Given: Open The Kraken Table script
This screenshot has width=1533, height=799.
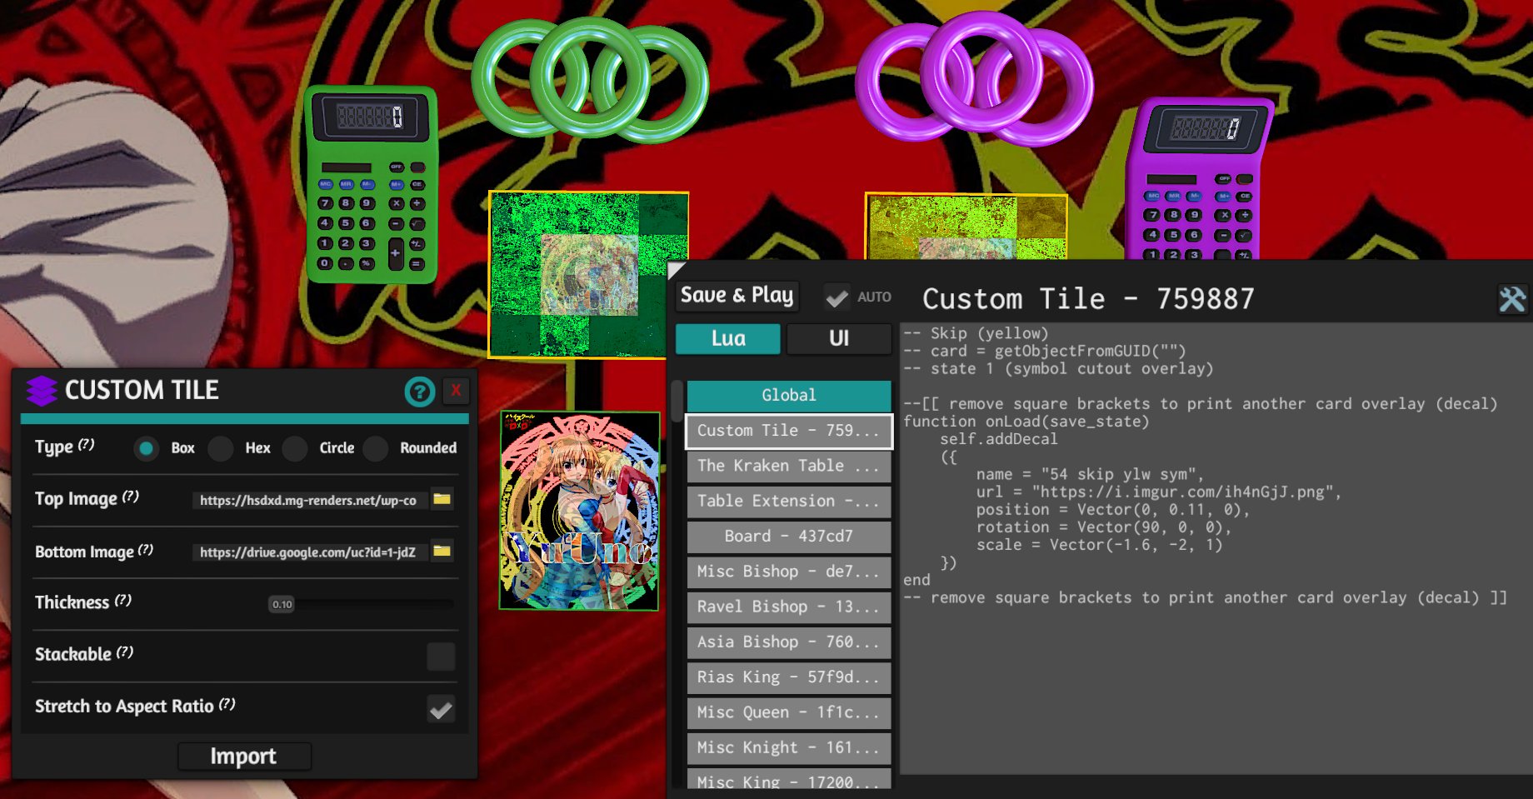Looking at the screenshot, I should (788, 466).
